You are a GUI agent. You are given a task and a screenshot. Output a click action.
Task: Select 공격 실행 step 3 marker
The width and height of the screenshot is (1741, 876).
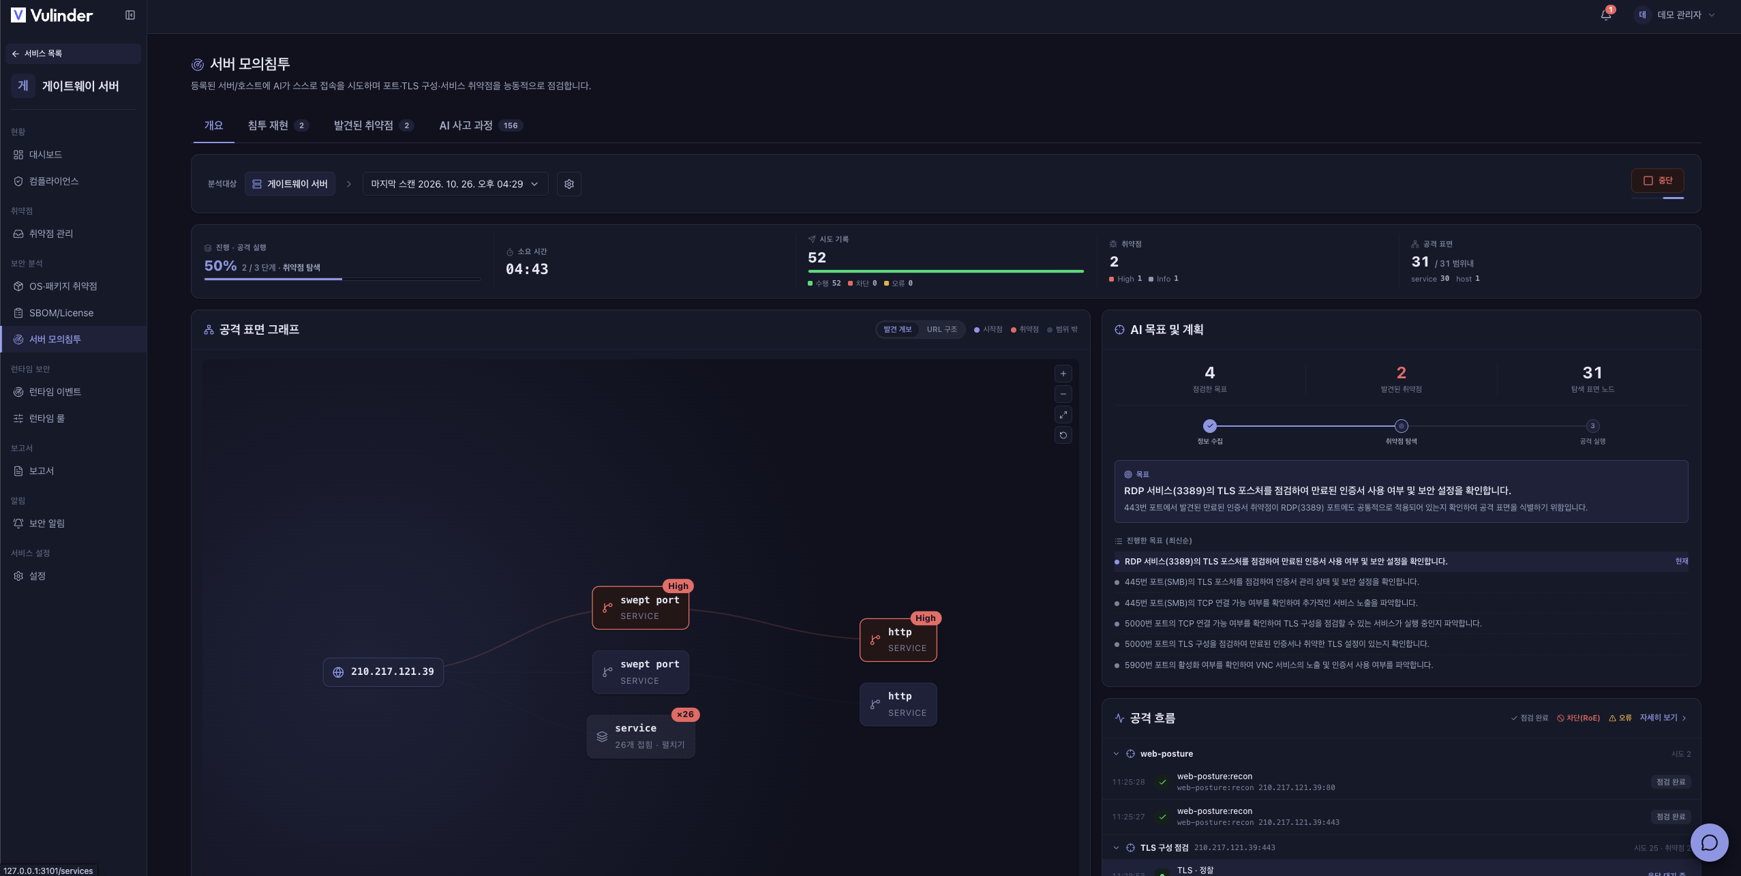tap(1592, 426)
